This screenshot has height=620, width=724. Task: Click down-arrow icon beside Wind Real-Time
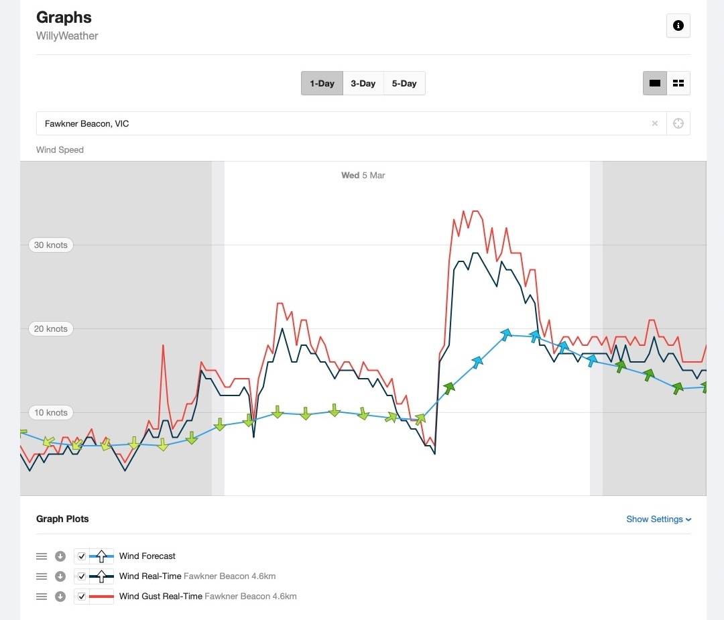click(60, 576)
